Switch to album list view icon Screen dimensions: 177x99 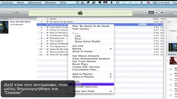click(151, 13)
